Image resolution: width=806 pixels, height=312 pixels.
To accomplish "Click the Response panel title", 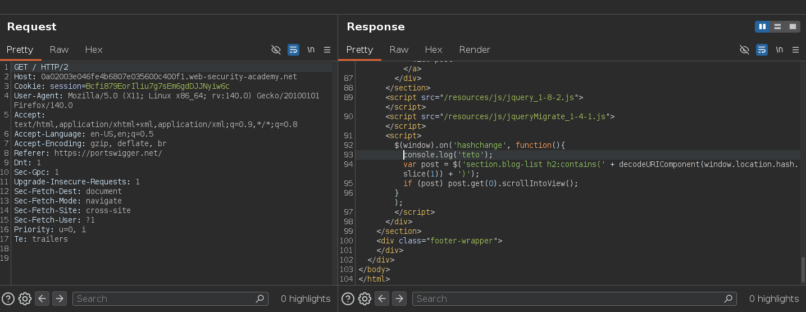I will [x=376, y=26].
